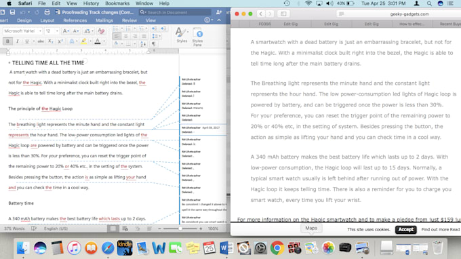Click Safari address bar geeky-gadgets.com
Image resolution: width=461 pixels, height=259 pixels.
pos(409,14)
